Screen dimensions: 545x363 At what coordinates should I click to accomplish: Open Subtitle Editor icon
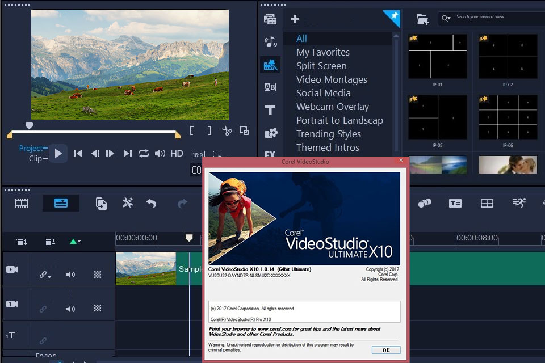pyautogui.click(x=455, y=203)
